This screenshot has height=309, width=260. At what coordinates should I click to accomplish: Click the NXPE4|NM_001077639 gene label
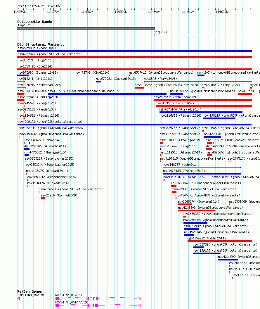[71, 302]
